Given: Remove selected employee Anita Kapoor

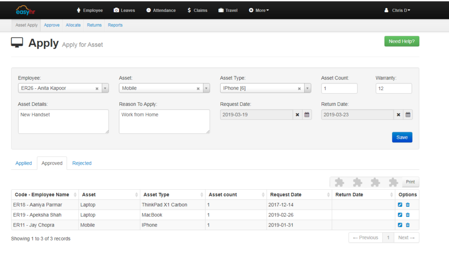Looking at the screenshot, I should tap(97, 88).
